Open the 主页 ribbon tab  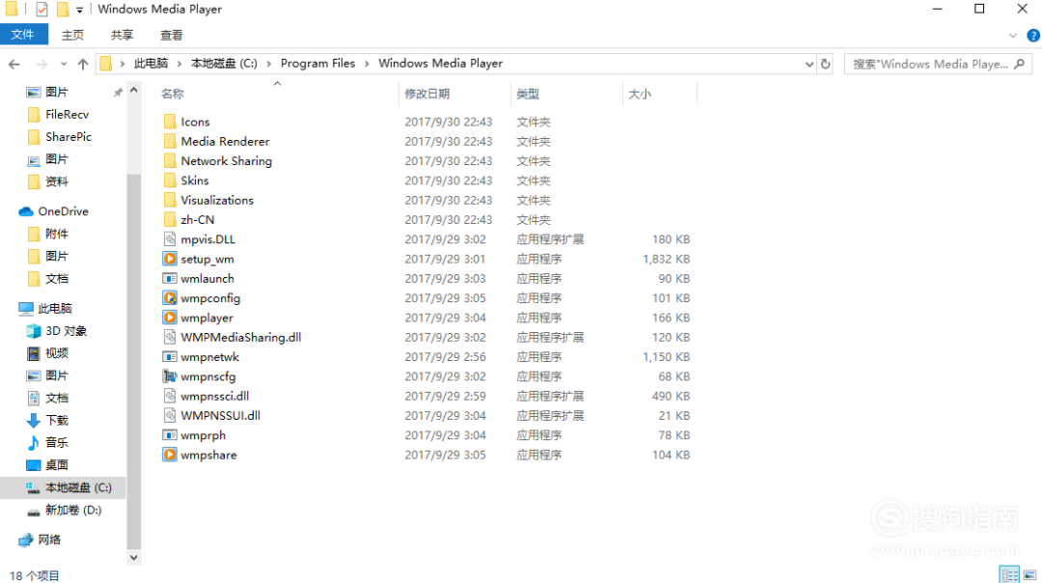[x=72, y=36]
